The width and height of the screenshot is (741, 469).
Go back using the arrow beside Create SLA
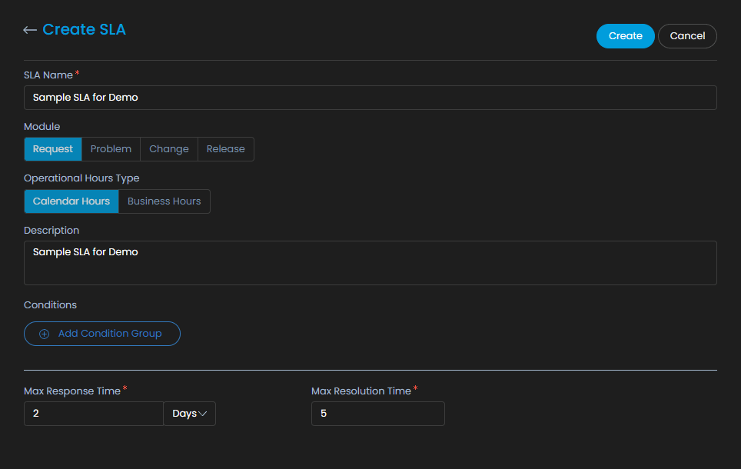30,30
